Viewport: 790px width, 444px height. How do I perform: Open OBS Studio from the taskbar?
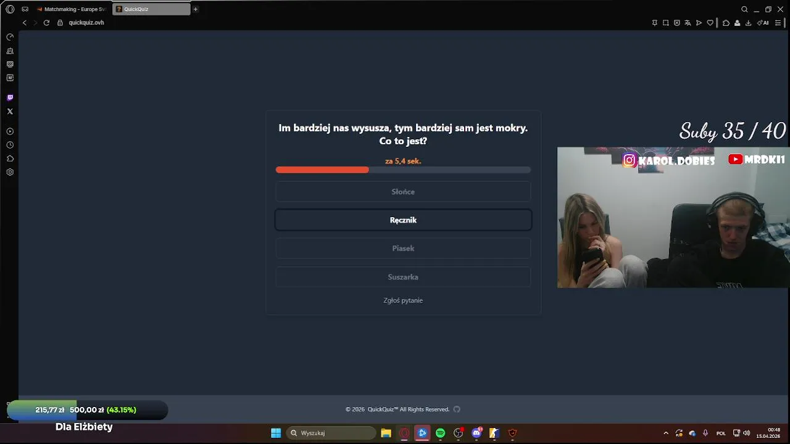pos(458,433)
